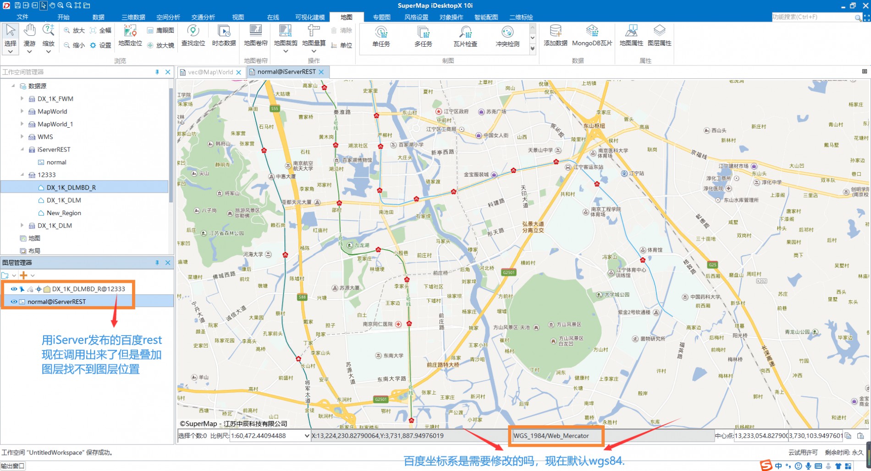Screen dimensions: 871x471
Task: Expand MapWorld datasource node
Action: click(22, 111)
